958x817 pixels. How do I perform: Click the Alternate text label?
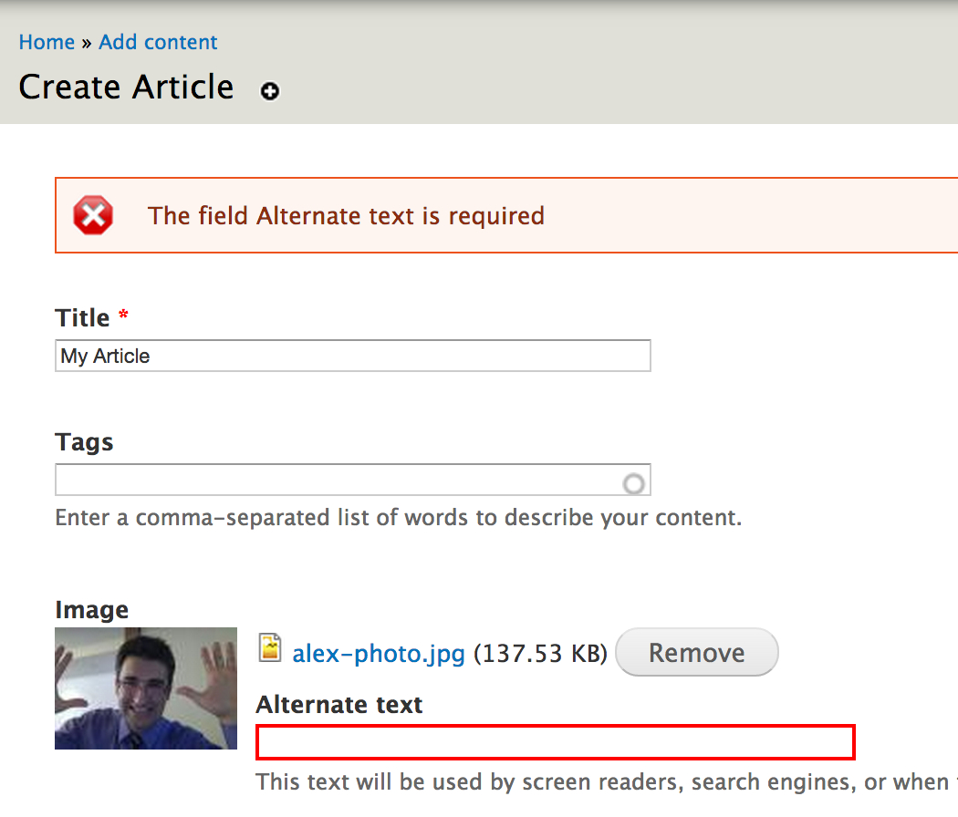[x=339, y=705]
